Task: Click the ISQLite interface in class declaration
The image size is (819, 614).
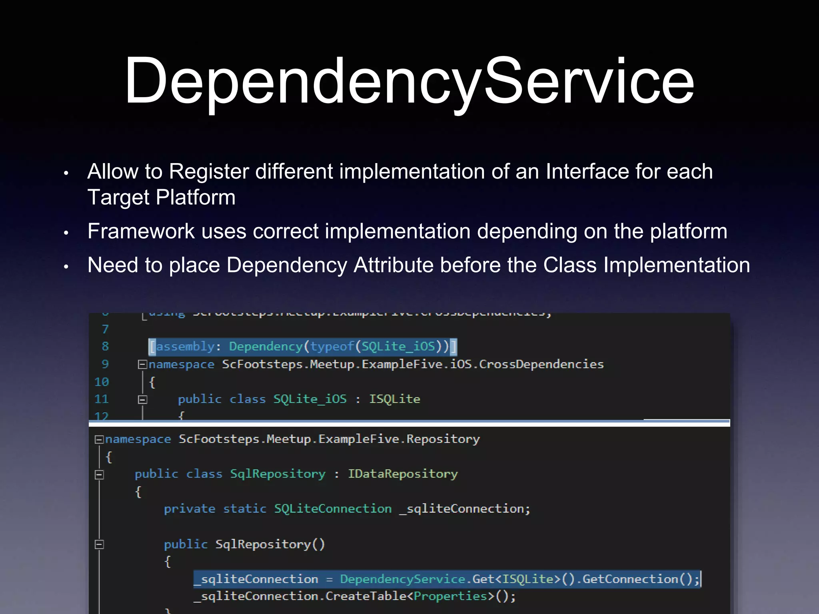Action: point(394,399)
